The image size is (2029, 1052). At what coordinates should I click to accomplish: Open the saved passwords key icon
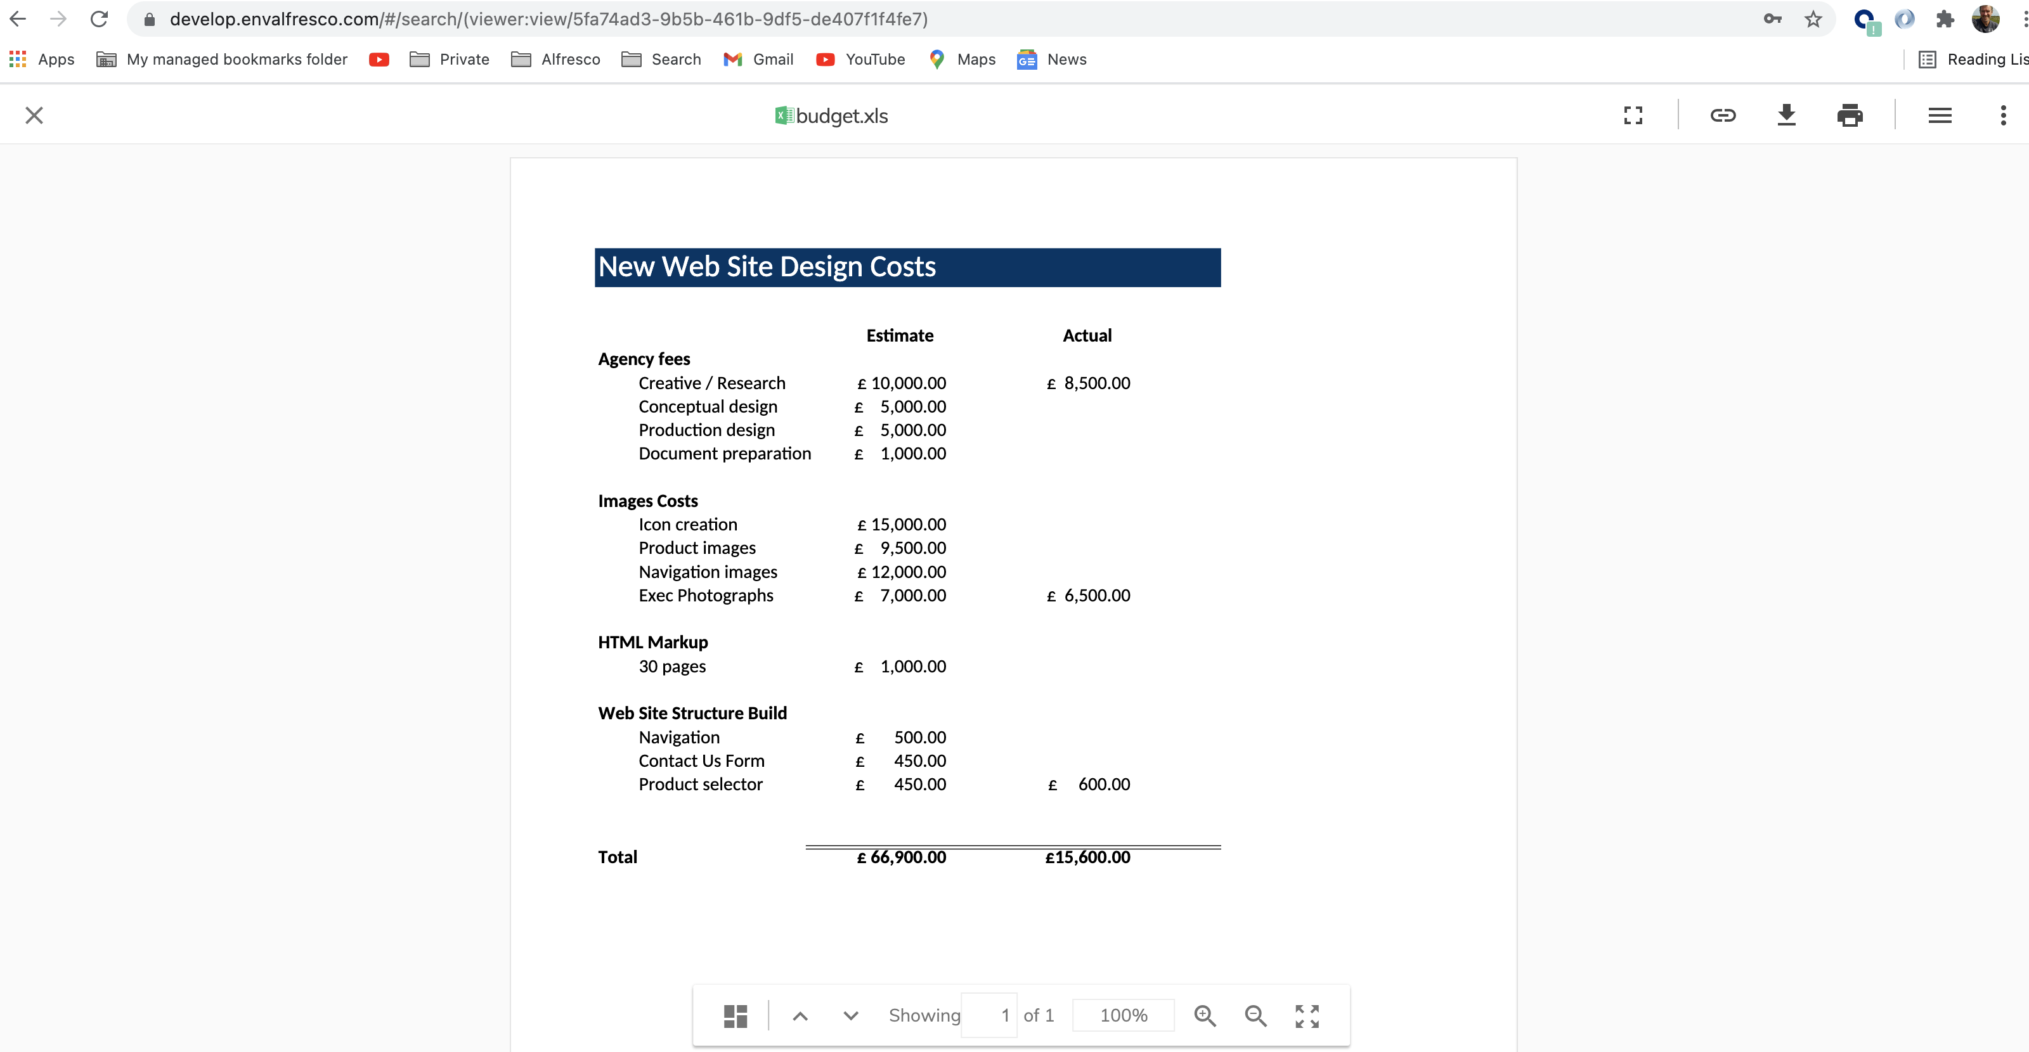pyautogui.click(x=1772, y=19)
